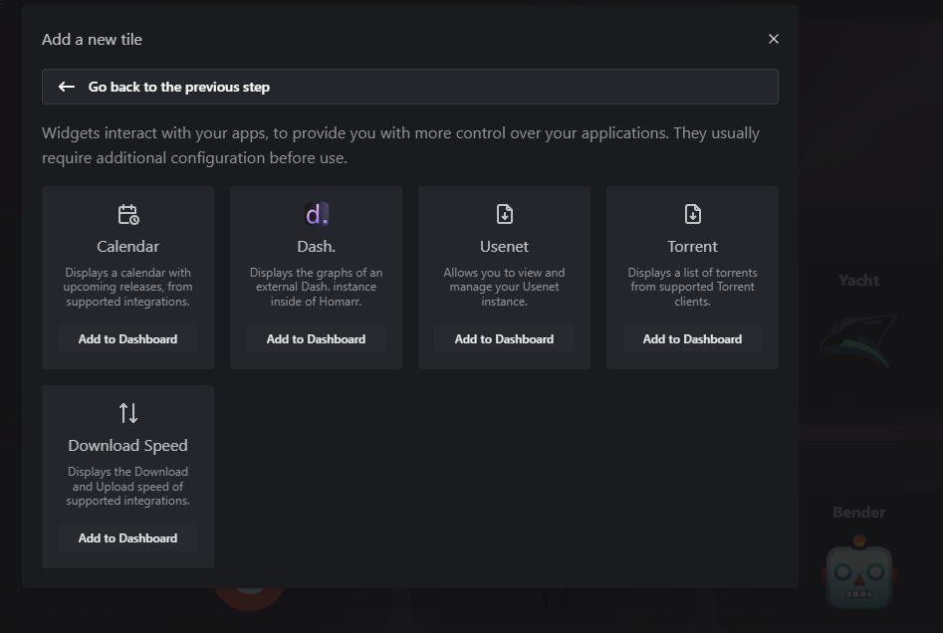This screenshot has height=633, width=943.
Task: Click the Usenet widget description text
Action: pos(504,287)
